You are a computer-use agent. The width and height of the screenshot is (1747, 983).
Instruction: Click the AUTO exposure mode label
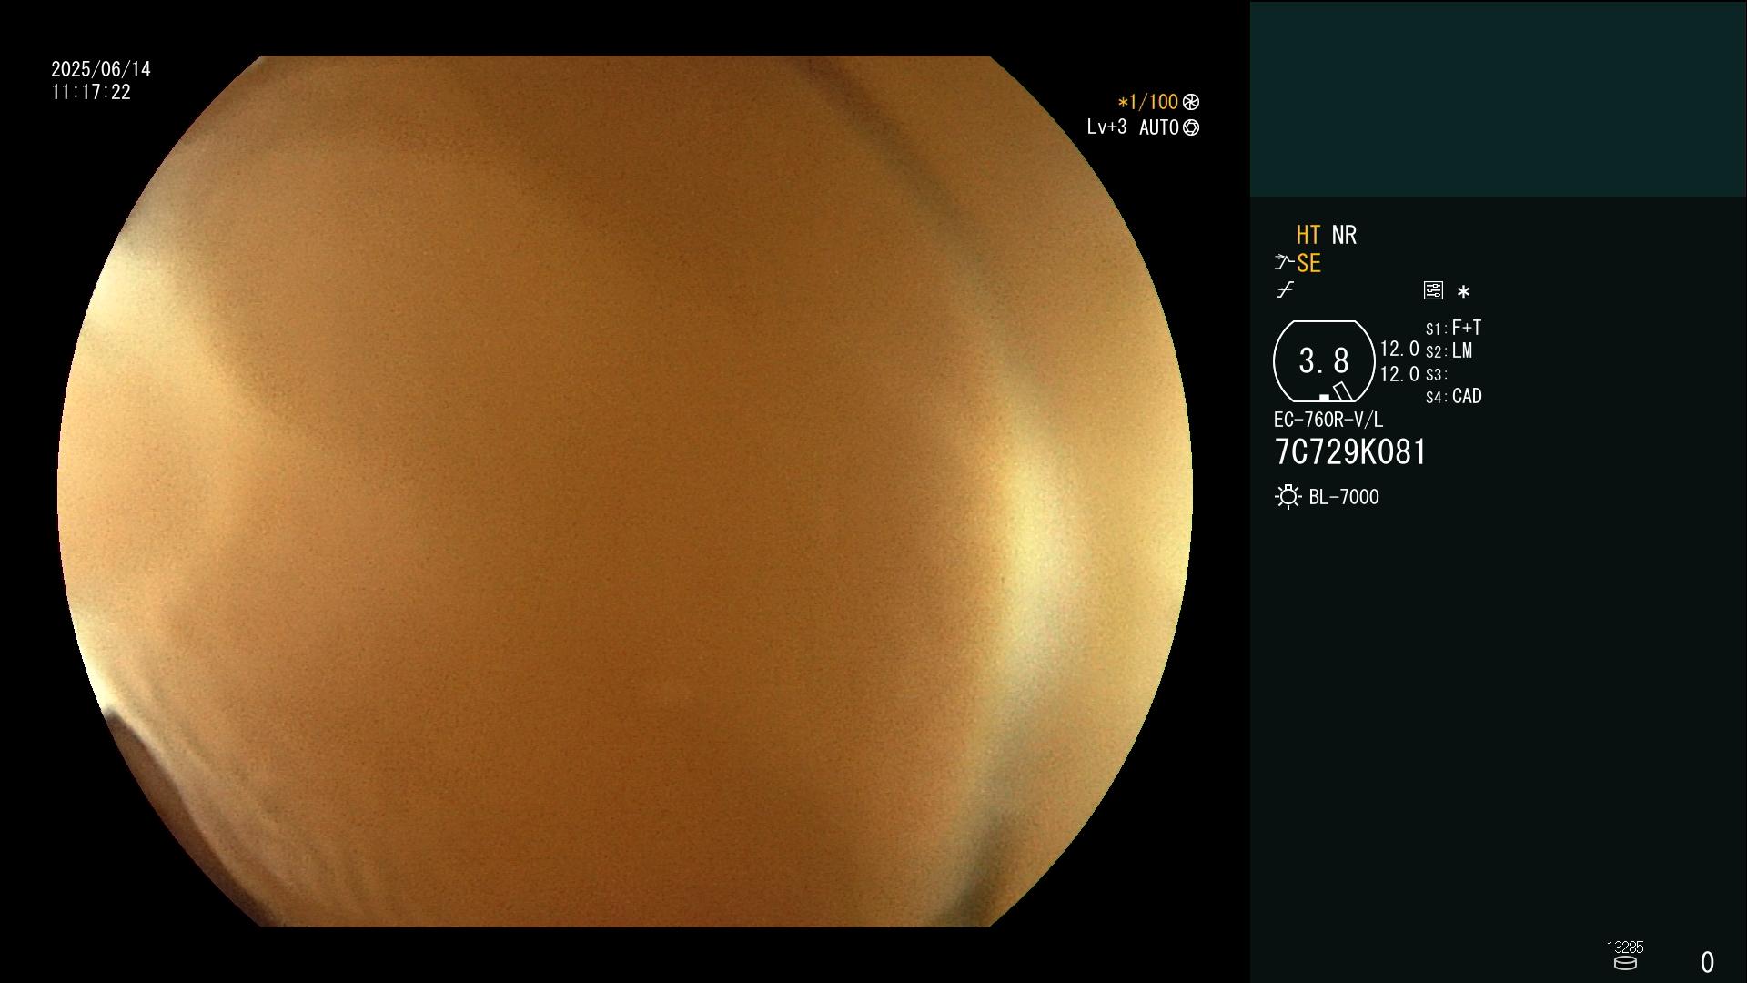[x=1158, y=127]
